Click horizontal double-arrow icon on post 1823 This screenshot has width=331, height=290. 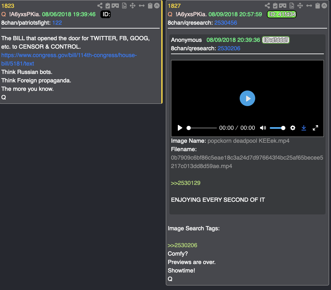click(142, 6)
